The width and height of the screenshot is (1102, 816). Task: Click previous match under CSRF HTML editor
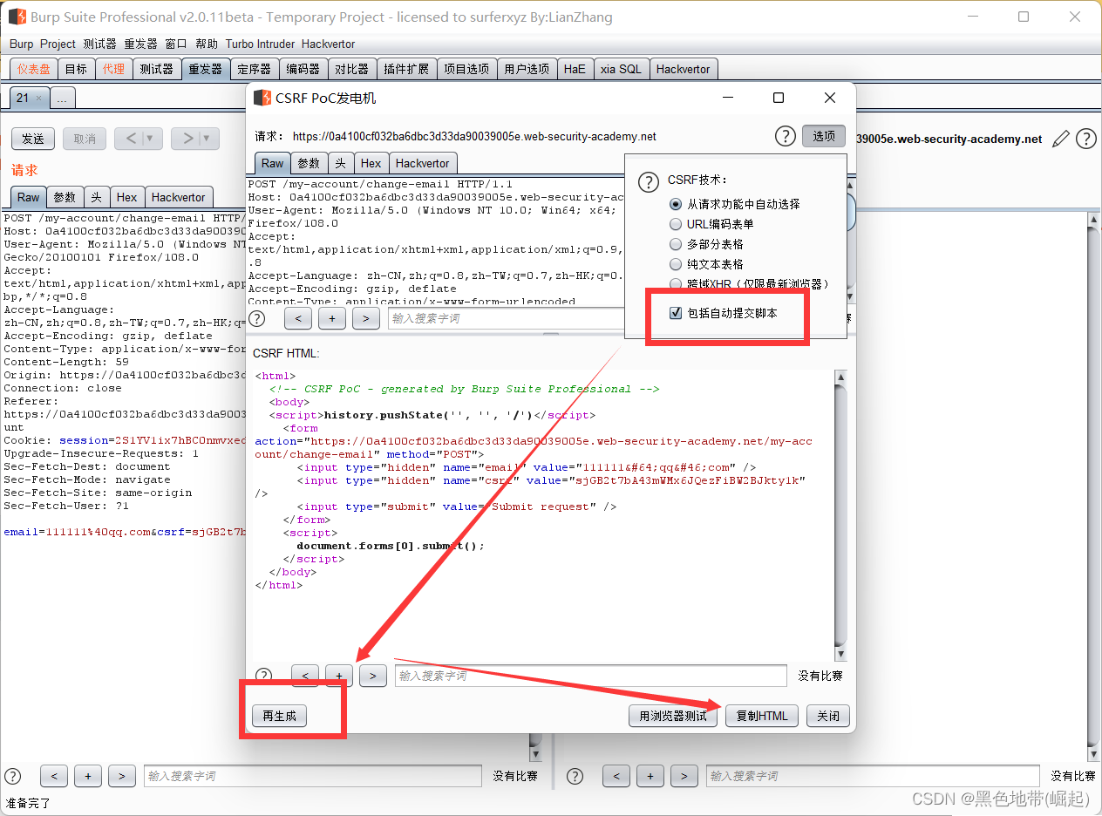[305, 676]
